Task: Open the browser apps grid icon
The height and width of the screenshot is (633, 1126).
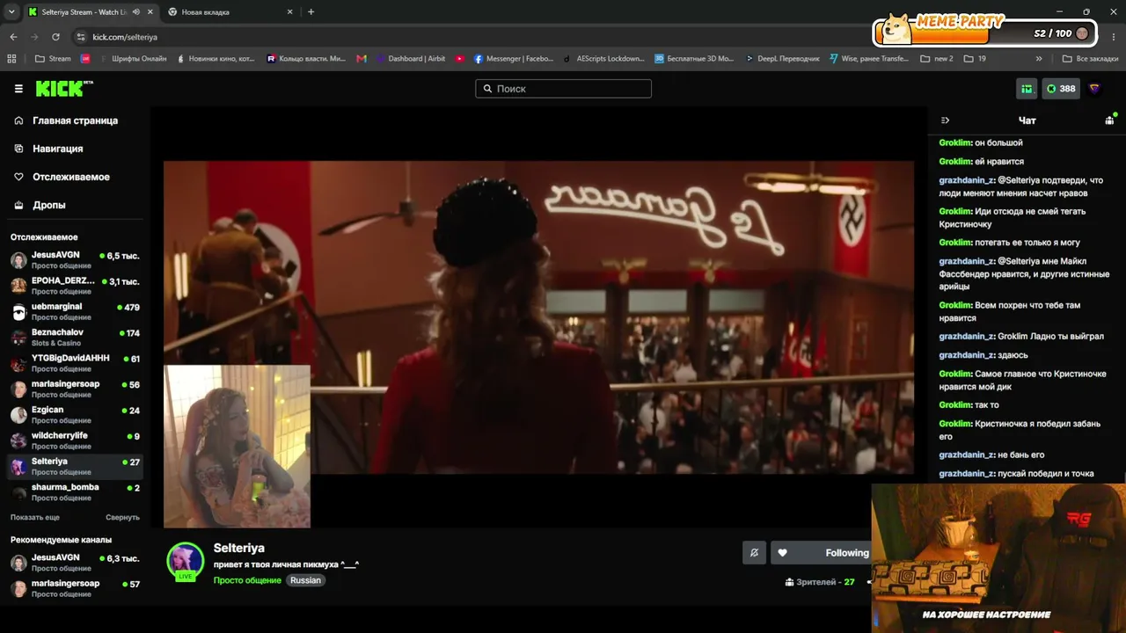Action: (11, 59)
